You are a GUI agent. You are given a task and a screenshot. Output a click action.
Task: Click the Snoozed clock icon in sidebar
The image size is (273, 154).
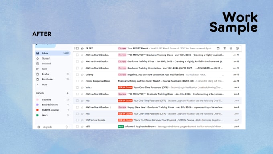37,64
